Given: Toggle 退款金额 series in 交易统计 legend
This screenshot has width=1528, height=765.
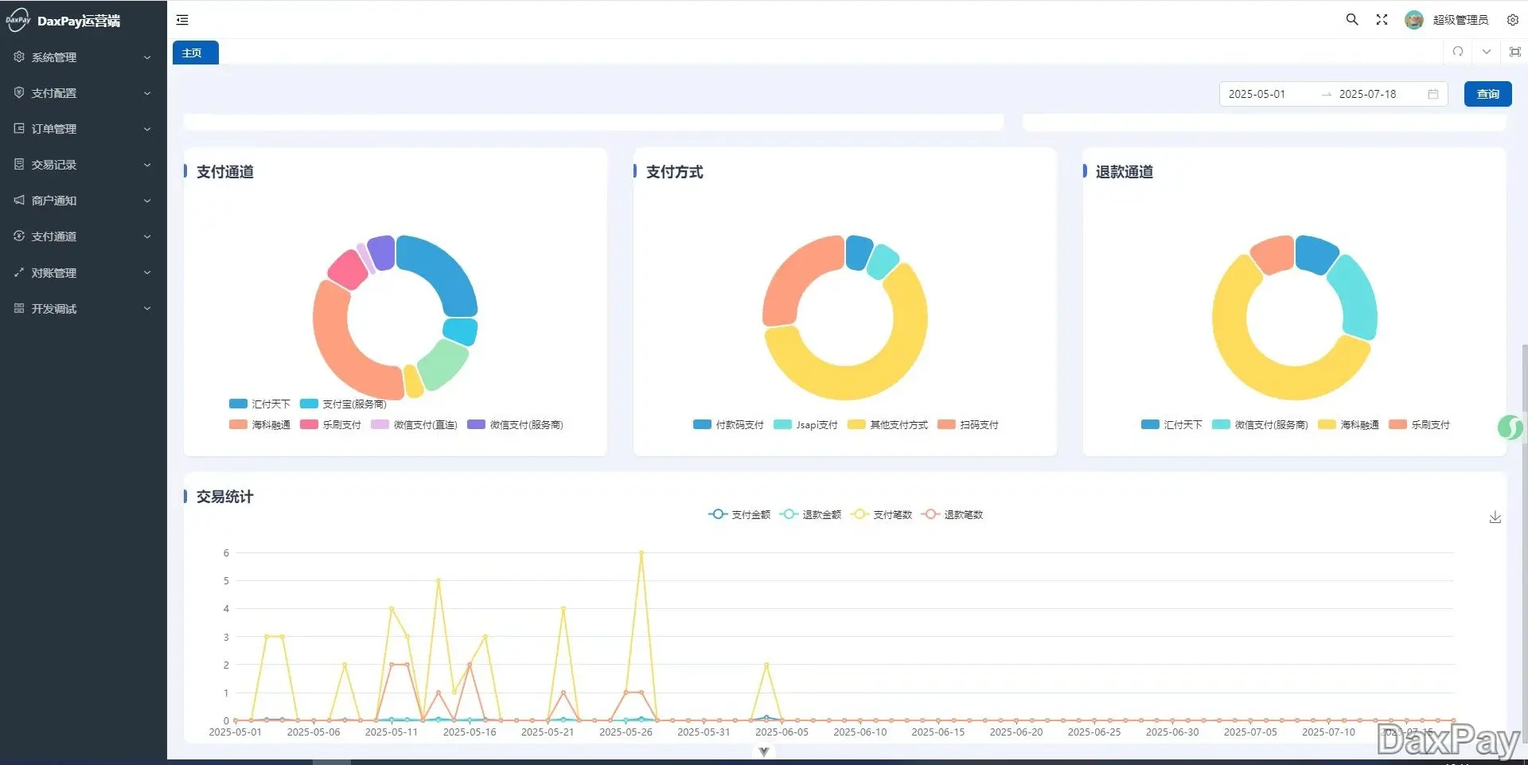Looking at the screenshot, I should [810, 514].
